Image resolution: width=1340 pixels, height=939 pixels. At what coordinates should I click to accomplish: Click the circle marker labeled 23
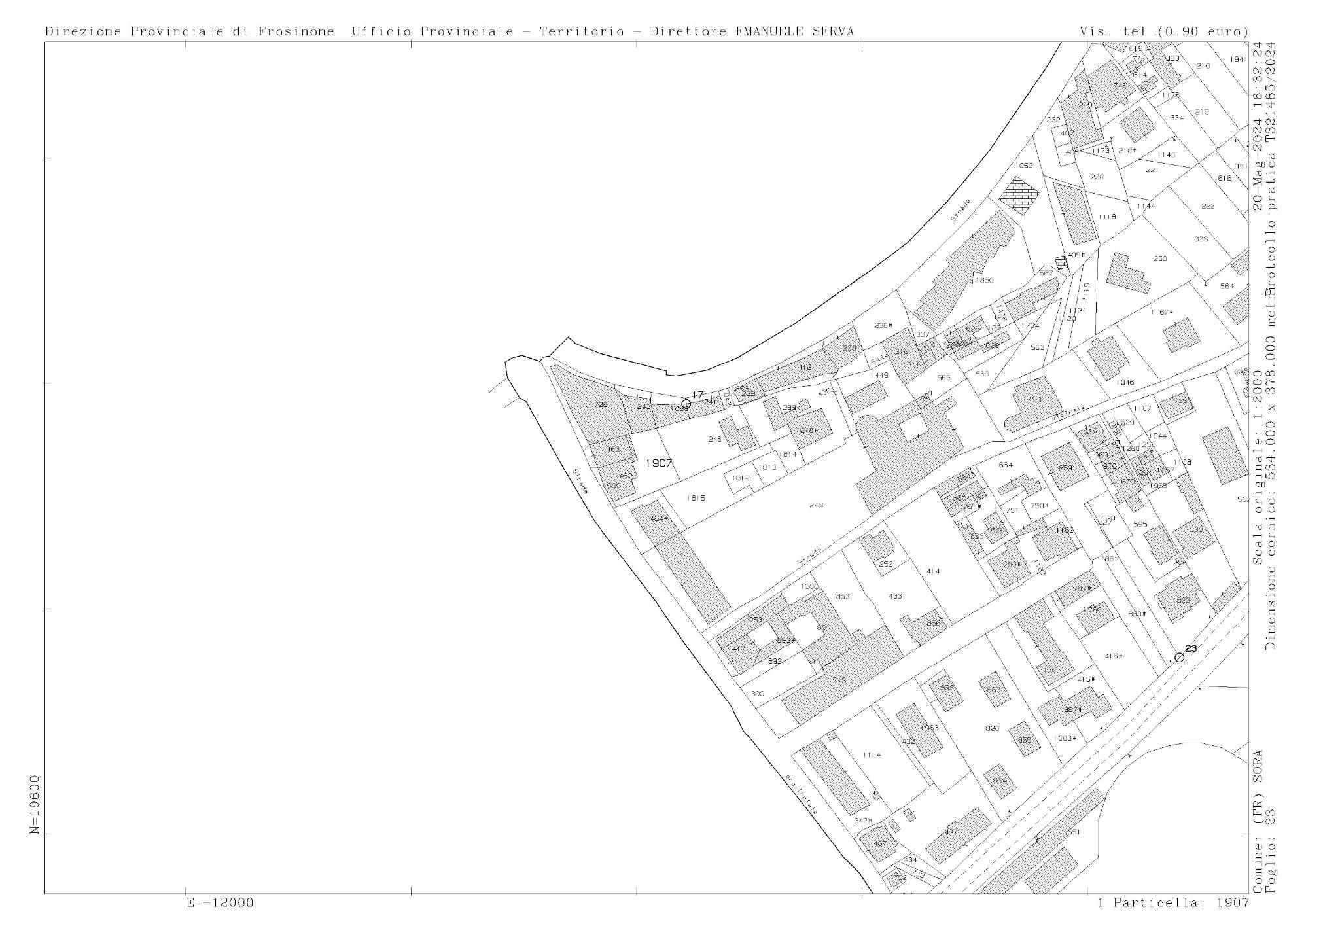(x=1179, y=657)
